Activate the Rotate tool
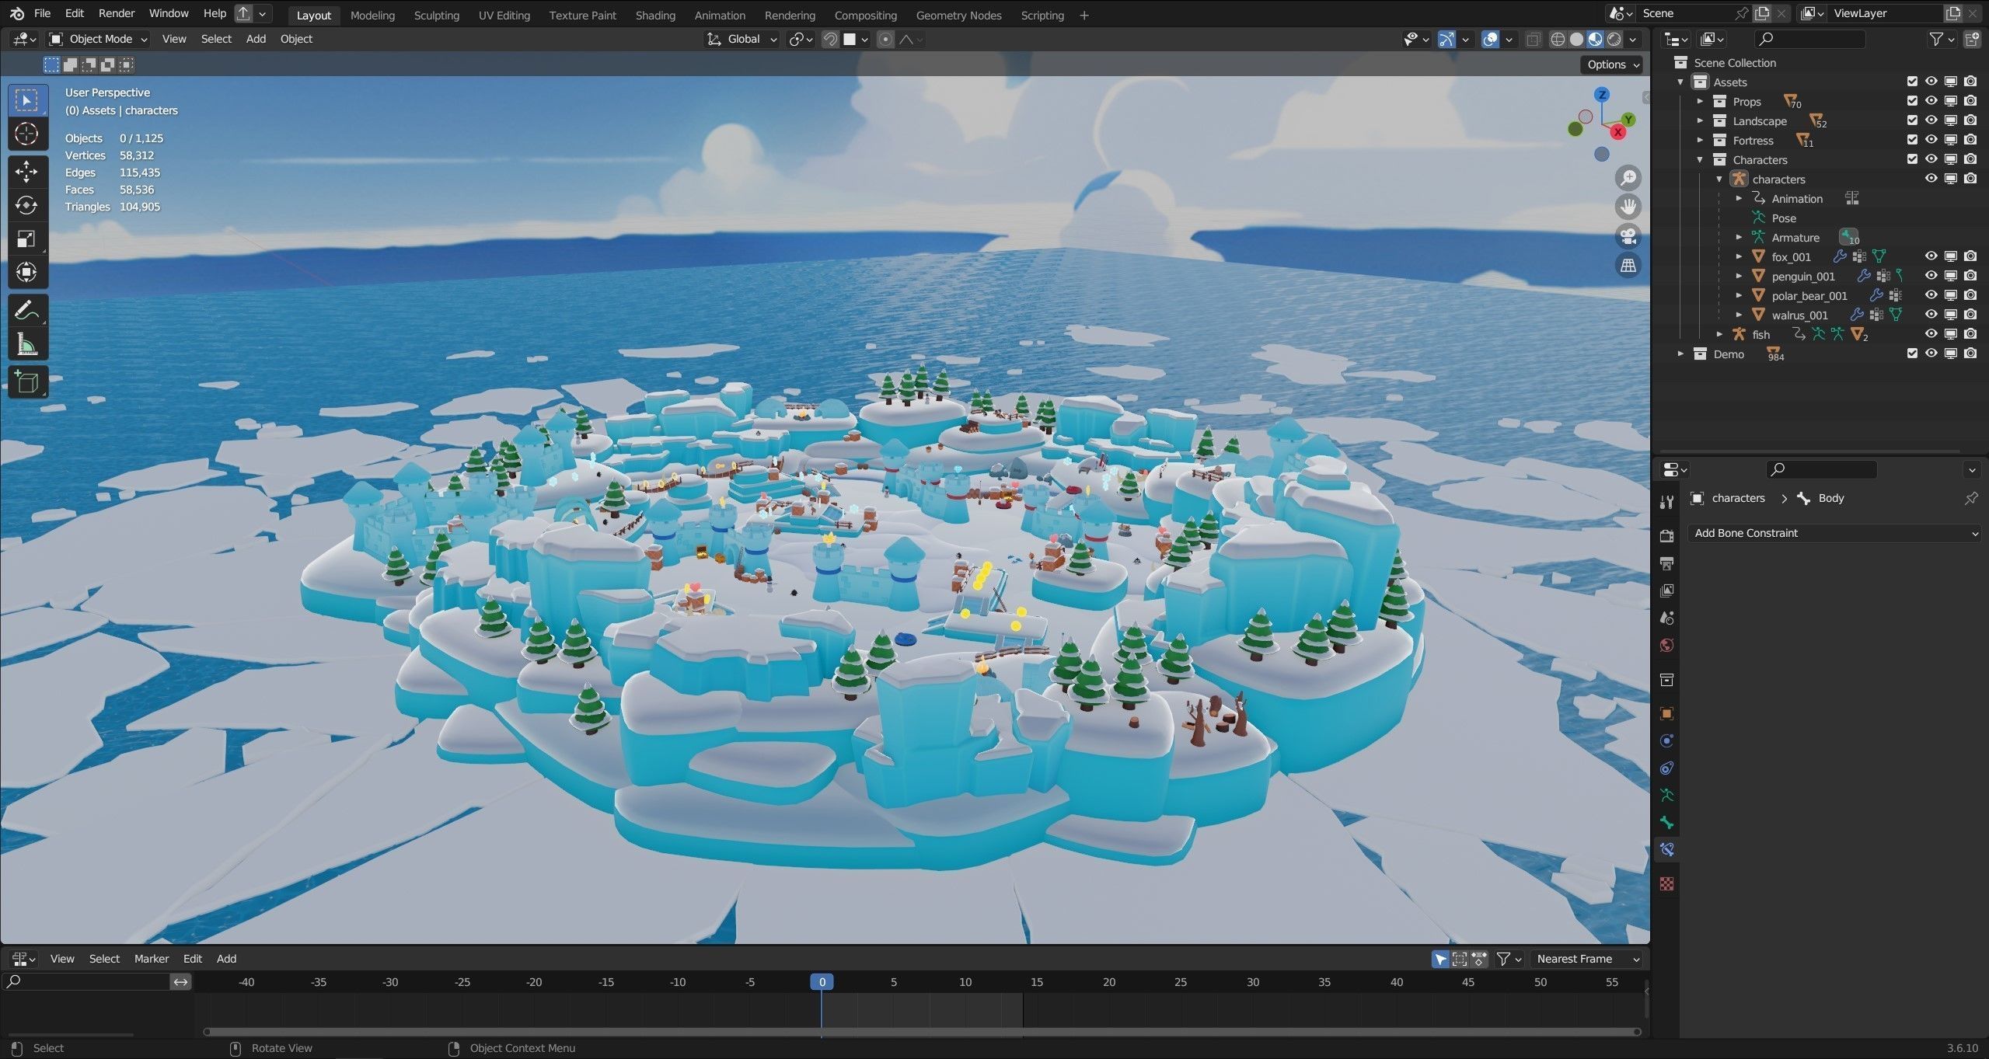Image resolution: width=1989 pixels, height=1059 pixels. 26,205
